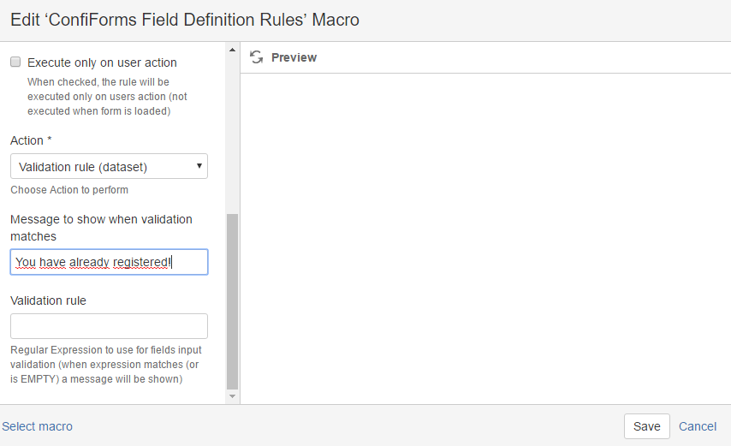Open the Select macro link
This screenshot has width=731, height=446.
(x=38, y=426)
